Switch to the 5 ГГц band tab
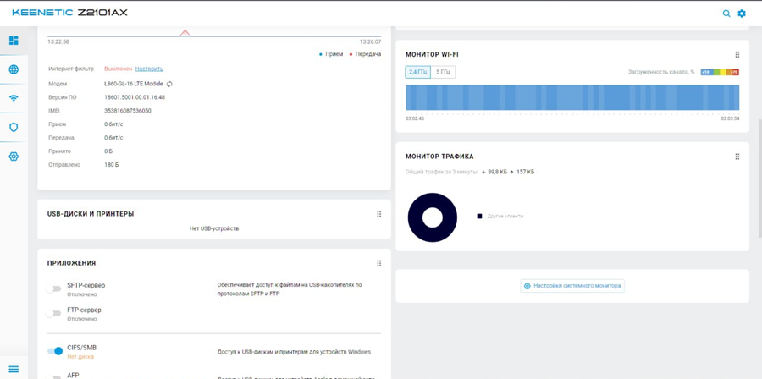Image resolution: width=762 pixels, height=379 pixels. [x=443, y=72]
